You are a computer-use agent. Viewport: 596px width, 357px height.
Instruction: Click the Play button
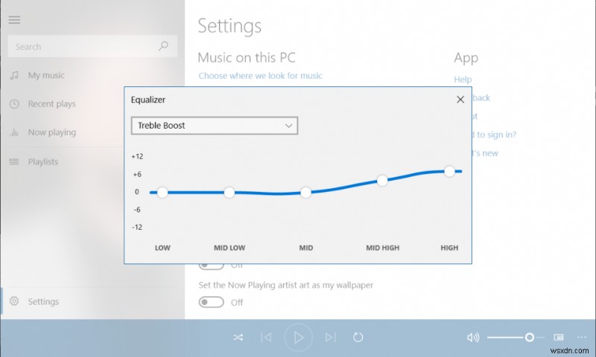[x=299, y=337]
